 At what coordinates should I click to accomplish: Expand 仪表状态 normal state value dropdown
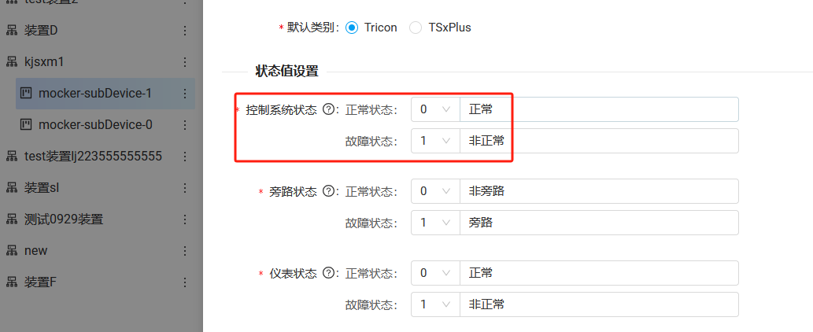point(435,273)
